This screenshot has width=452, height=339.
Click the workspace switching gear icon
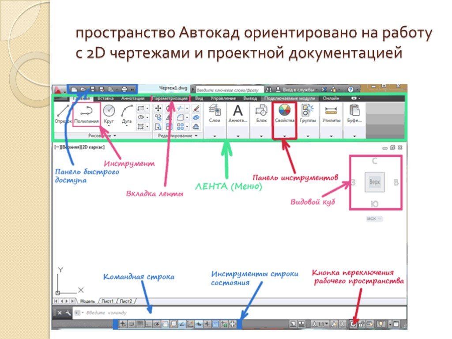[353, 324]
